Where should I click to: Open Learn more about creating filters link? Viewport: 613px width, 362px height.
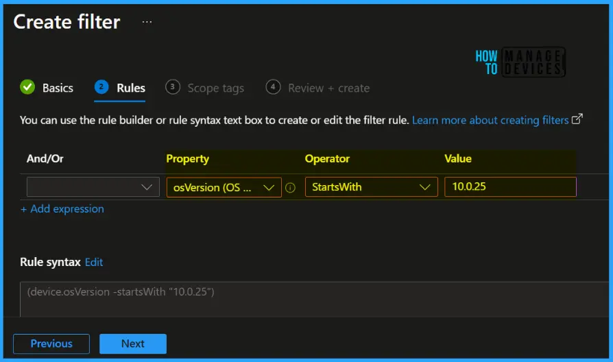pyautogui.click(x=490, y=120)
